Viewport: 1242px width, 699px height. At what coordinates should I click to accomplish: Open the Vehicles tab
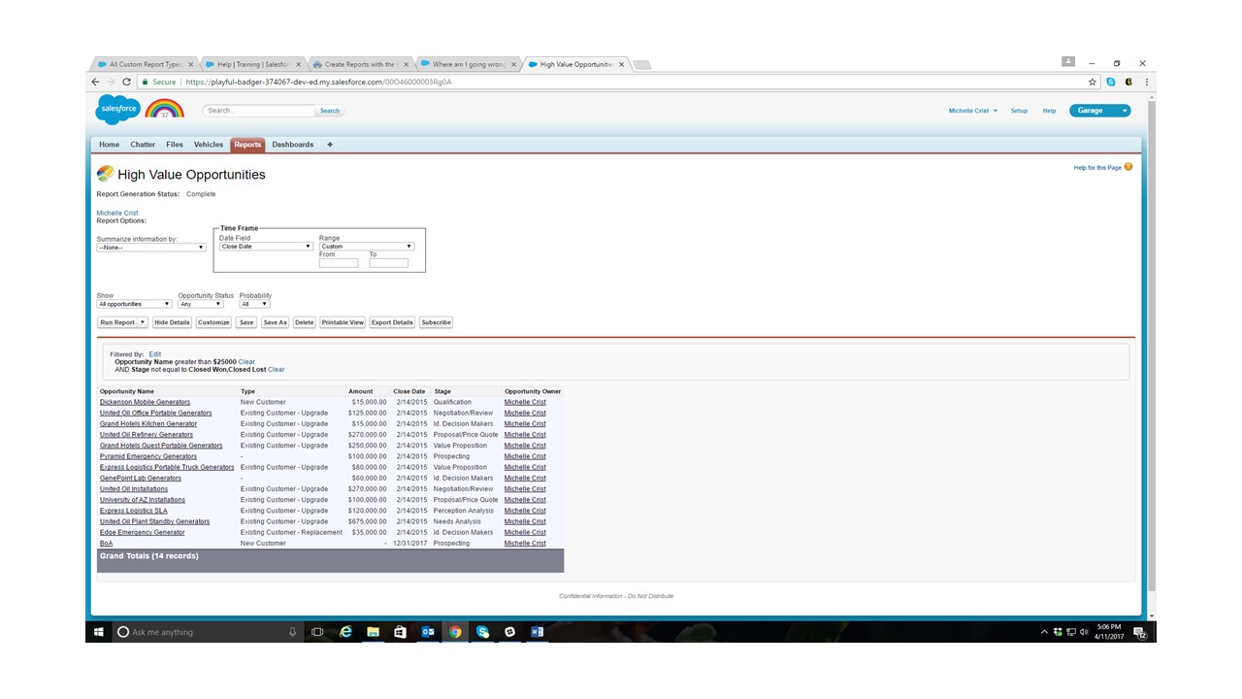(x=209, y=145)
